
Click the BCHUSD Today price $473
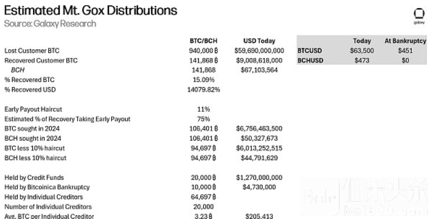pos(361,60)
